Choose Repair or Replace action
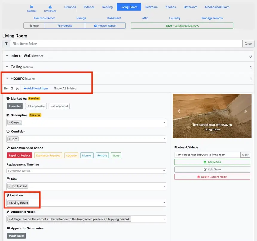The width and height of the screenshot is (257, 241). pos(20,155)
